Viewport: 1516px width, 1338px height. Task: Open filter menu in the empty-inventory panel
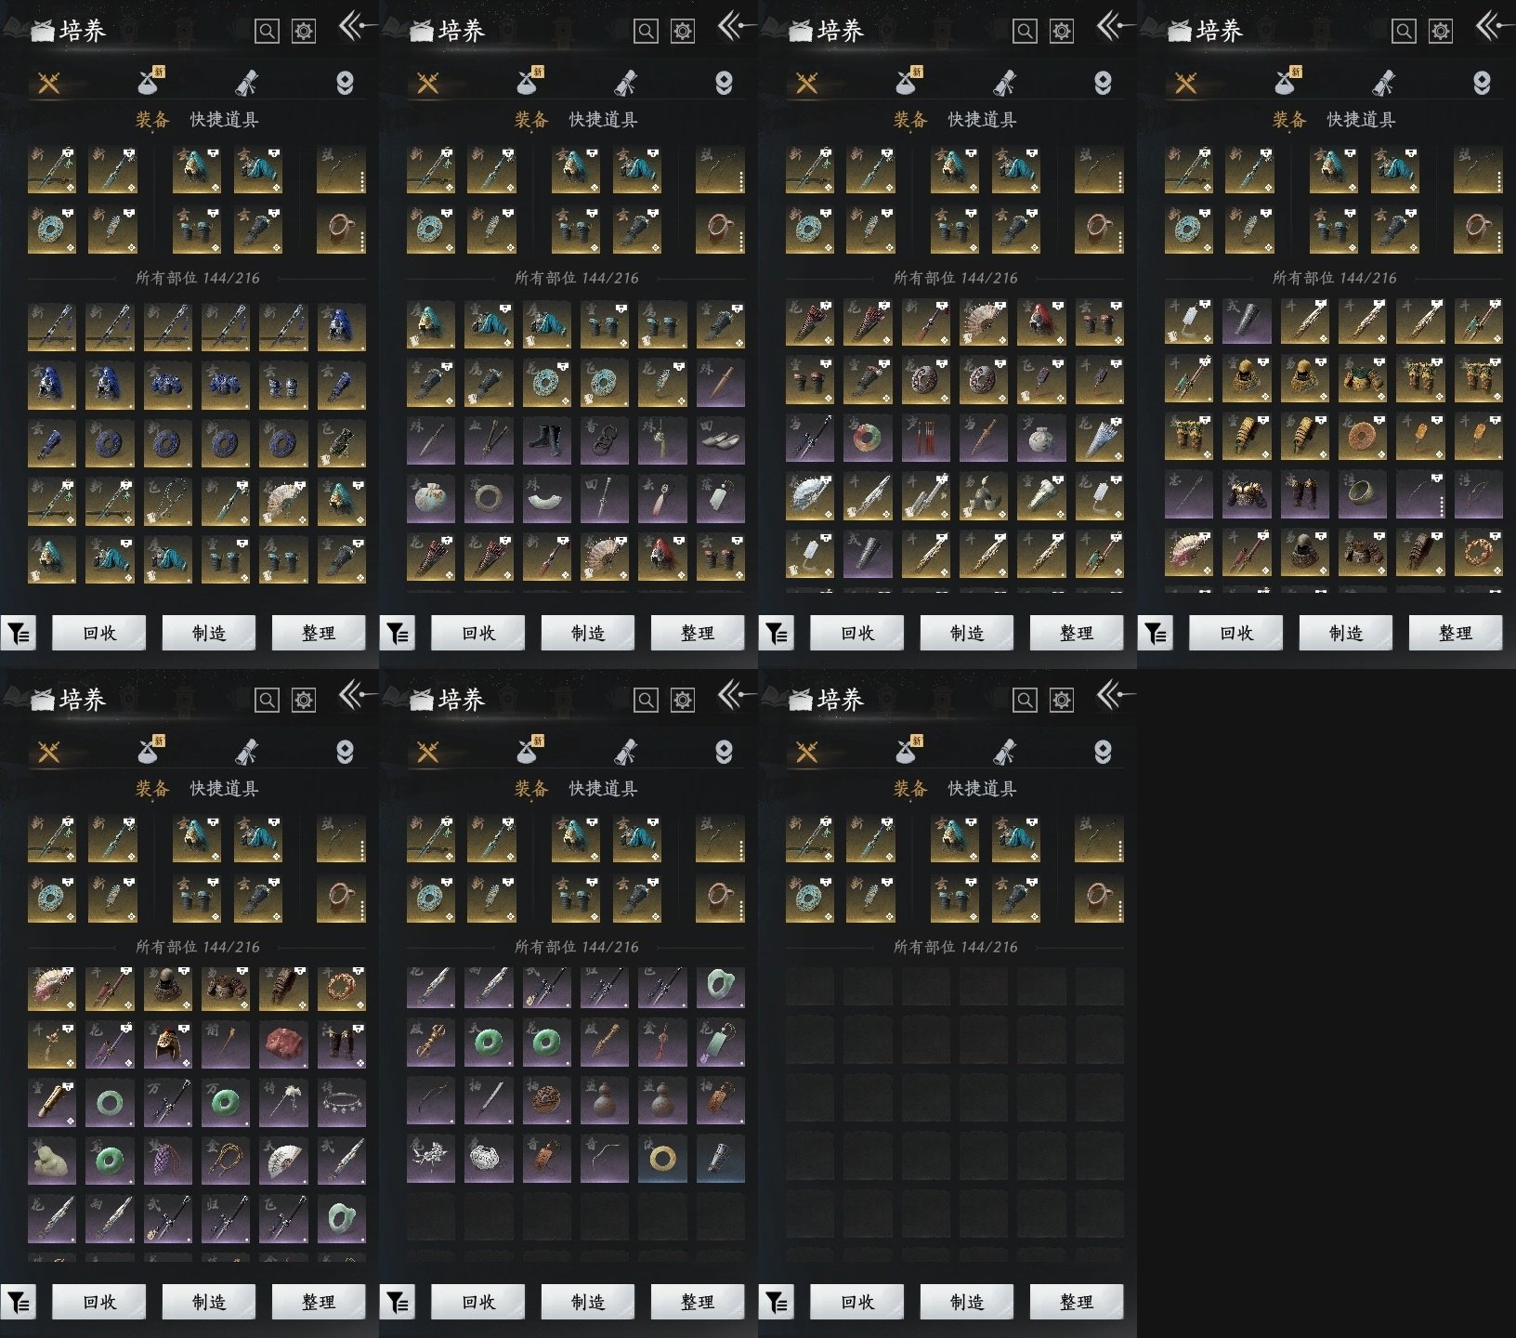pos(777,1303)
